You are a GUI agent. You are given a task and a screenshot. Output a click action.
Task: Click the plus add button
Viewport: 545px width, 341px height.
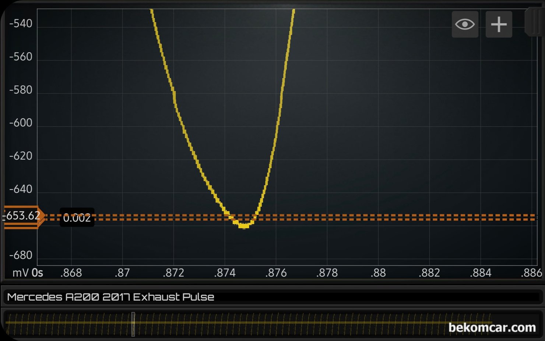(x=499, y=24)
